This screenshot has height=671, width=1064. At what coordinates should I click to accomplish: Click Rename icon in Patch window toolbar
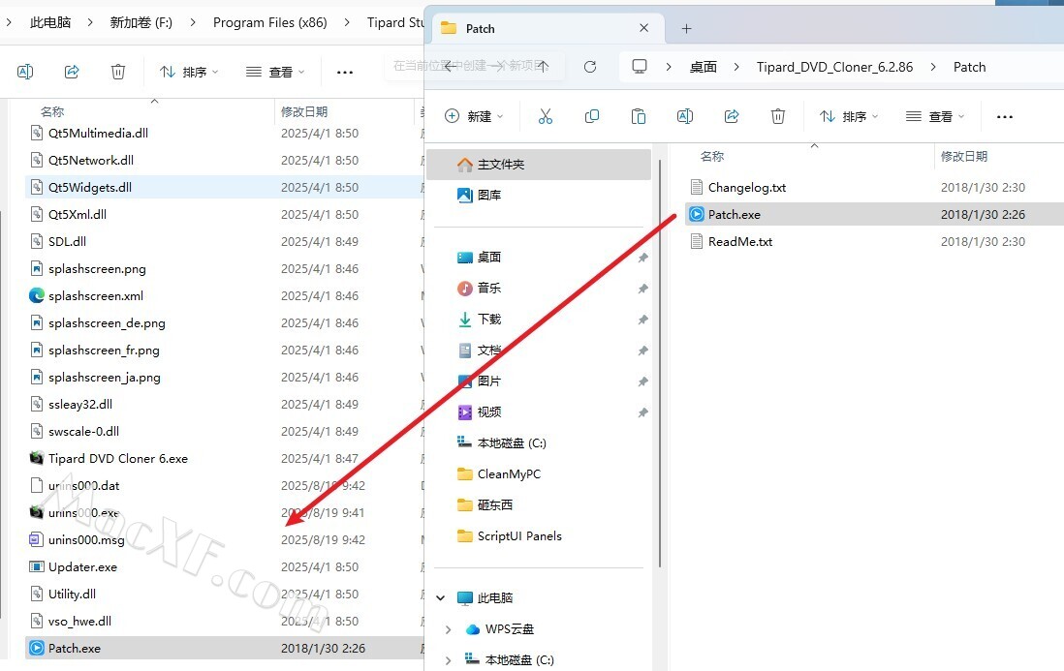coord(685,116)
